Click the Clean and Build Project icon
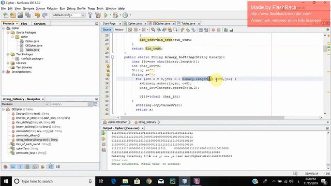 (x=98, y=15)
